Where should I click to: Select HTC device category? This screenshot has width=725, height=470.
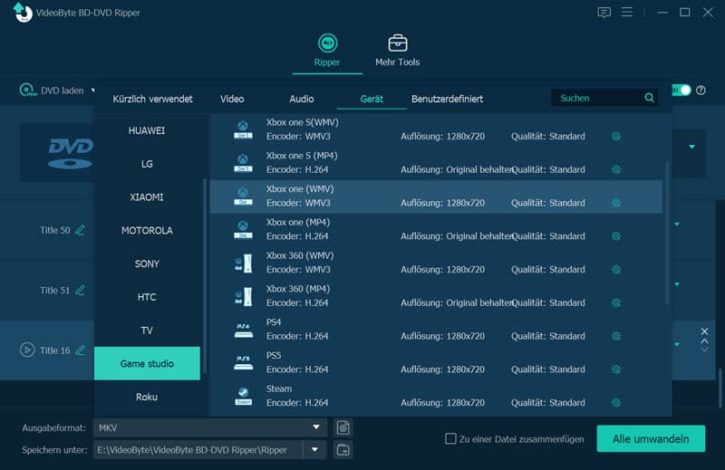[147, 297]
